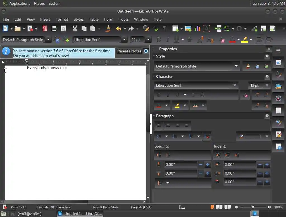
Task: Click the Insert Page Break icon
Action: tap(218, 29)
